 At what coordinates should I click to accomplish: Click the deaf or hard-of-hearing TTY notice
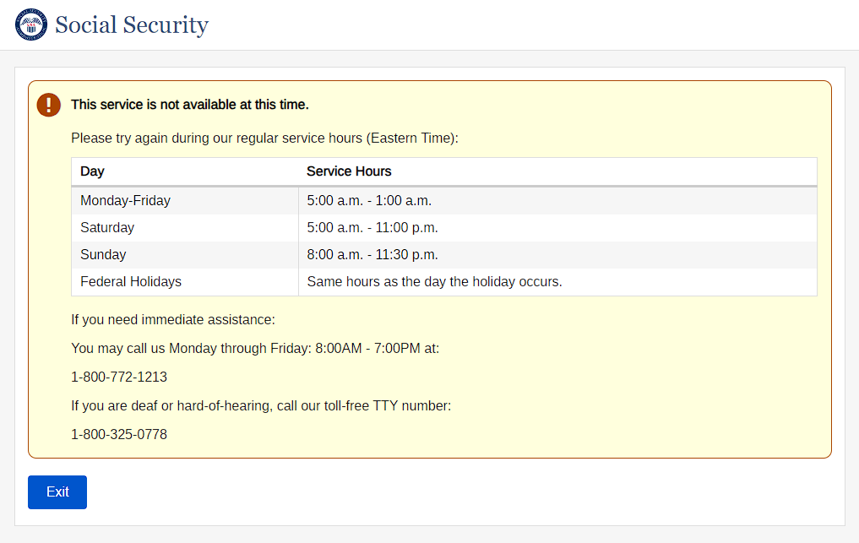(x=261, y=406)
